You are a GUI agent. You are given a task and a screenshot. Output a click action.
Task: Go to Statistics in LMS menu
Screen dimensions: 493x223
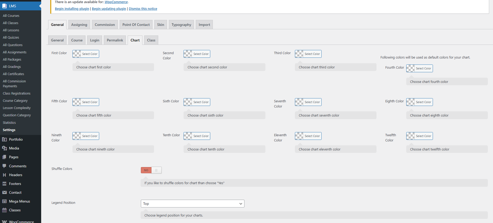click(x=9, y=123)
